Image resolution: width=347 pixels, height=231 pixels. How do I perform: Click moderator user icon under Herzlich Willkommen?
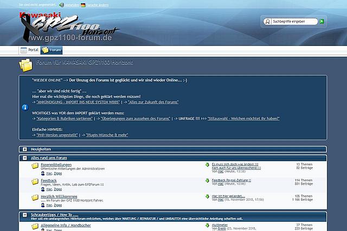(43, 206)
